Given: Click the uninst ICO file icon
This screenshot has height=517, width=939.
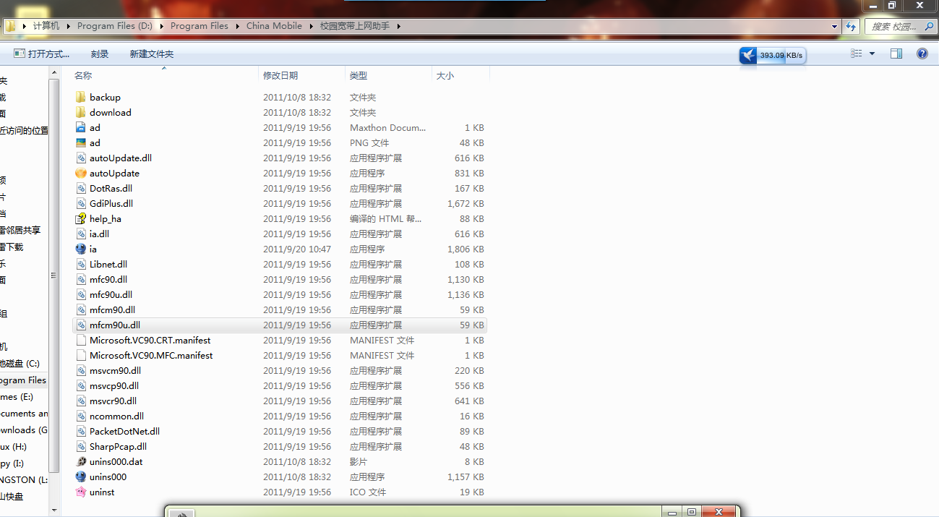Looking at the screenshot, I should (x=80, y=492).
